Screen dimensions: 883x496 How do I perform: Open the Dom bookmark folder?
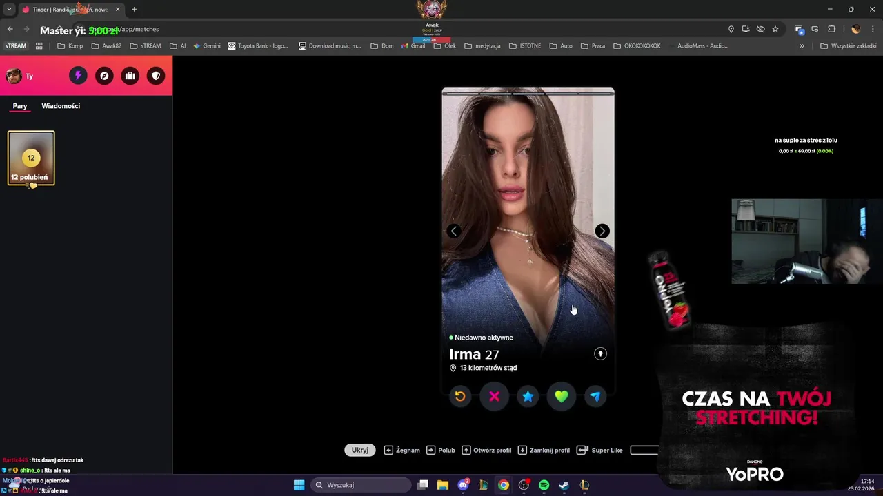(x=381, y=46)
